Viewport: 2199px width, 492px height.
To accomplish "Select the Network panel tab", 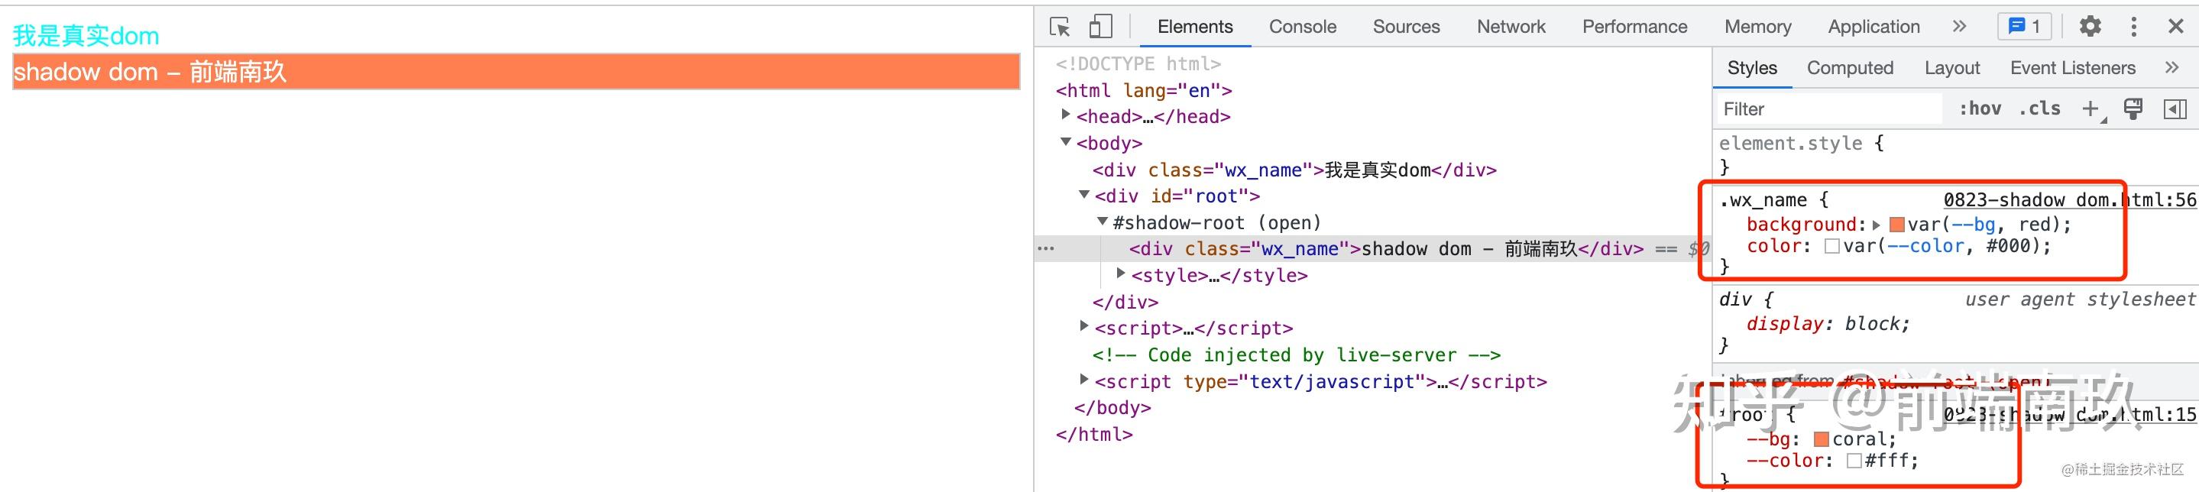I will pyautogui.click(x=1511, y=27).
